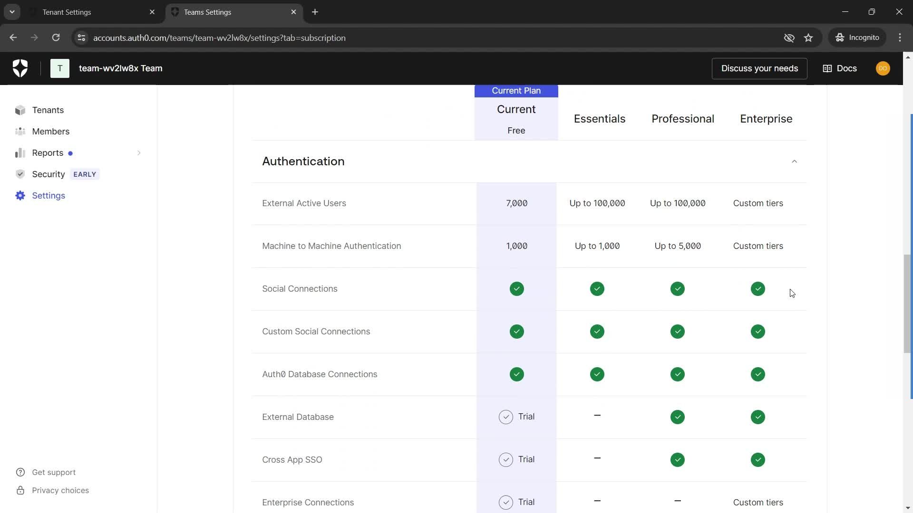Click the Enterprise plan header
Viewport: 913px width, 513px height.
[766, 119]
